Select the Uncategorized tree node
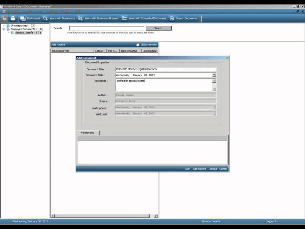The height and width of the screenshot is (229, 305). (x=23, y=25)
